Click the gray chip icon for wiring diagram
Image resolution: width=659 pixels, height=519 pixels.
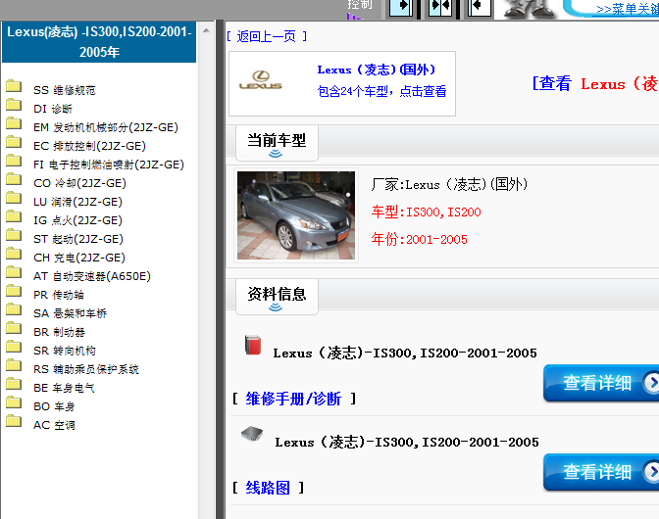252,434
